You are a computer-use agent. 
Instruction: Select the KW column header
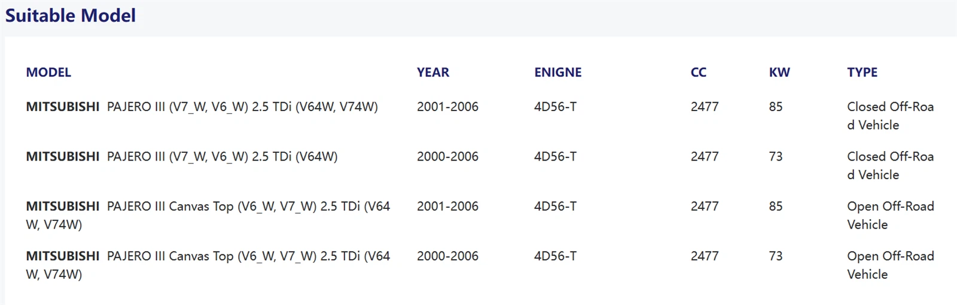[x=779, y=72]
